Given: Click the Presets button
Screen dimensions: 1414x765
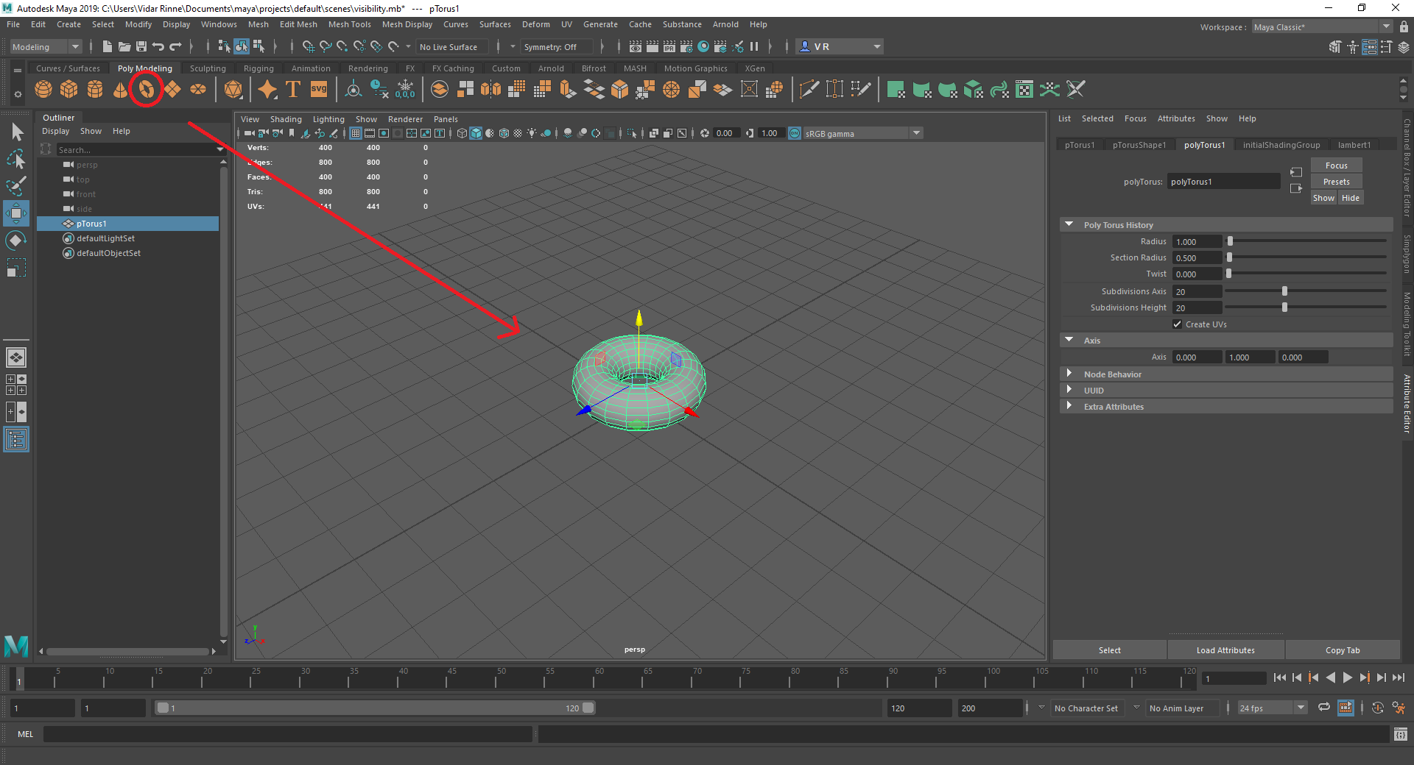Looking at the screenshot, I should point(1336,182).
